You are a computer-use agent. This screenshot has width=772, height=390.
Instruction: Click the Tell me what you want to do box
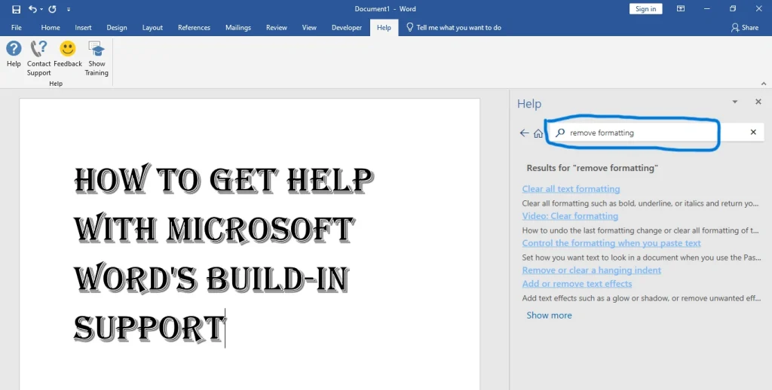453,28
